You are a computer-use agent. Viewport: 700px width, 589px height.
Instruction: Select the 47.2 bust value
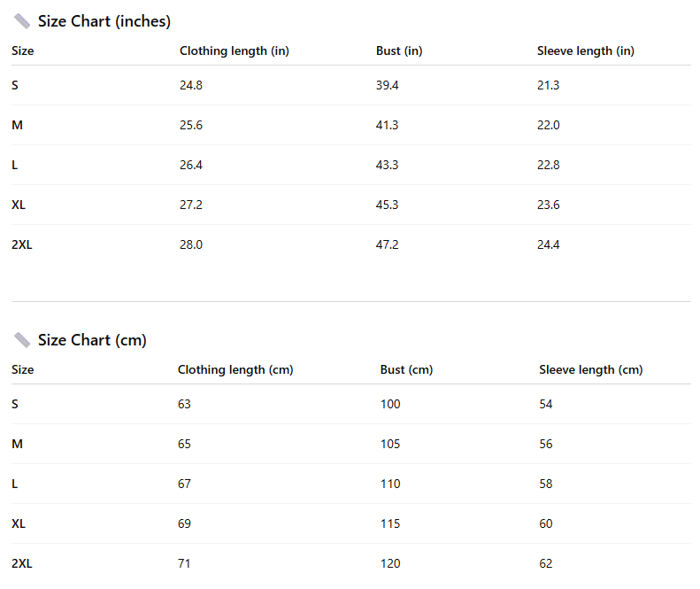coord(388,244)
